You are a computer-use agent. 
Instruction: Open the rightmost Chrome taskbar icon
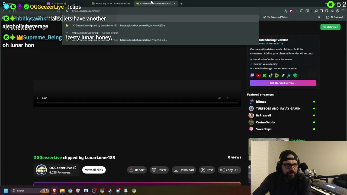pos(134,191)
